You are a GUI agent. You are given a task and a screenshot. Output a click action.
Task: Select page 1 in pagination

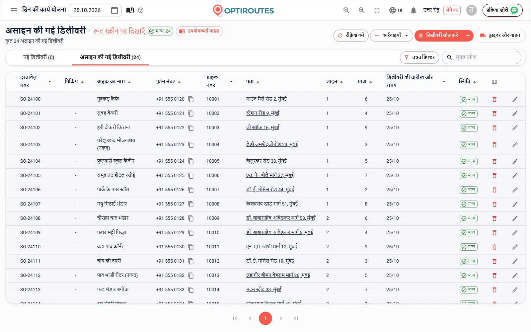click(x=265, y=318)
